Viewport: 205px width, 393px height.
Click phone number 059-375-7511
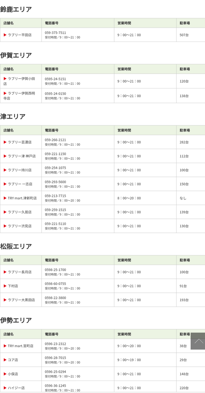(x=55, y=33)
